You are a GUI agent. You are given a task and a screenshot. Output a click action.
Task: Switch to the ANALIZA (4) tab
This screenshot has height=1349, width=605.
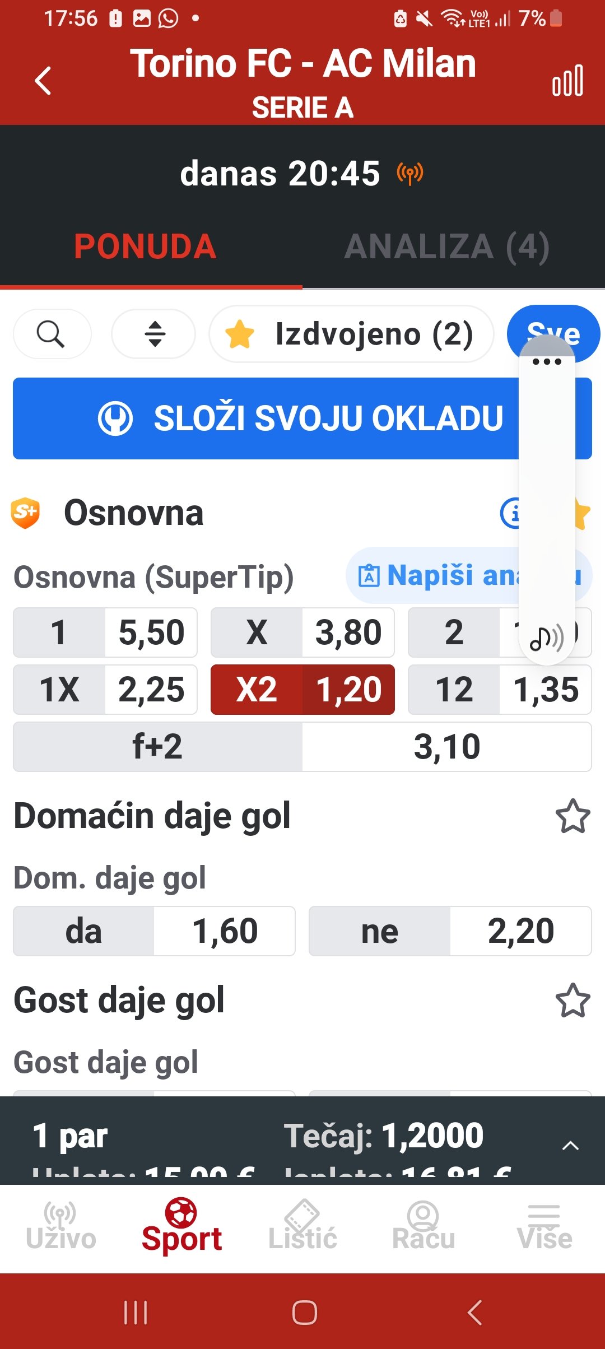pos(447,246)
